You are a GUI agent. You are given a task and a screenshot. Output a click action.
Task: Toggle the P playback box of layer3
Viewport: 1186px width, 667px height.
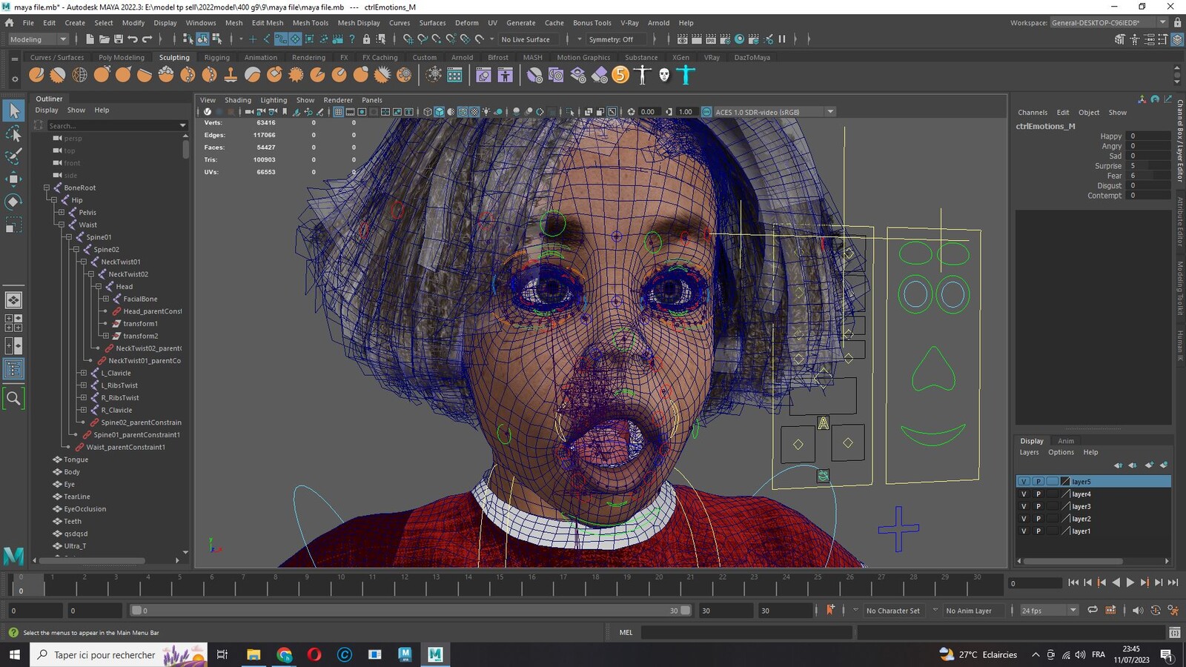pyautogui.click(x=1038, y=506)
